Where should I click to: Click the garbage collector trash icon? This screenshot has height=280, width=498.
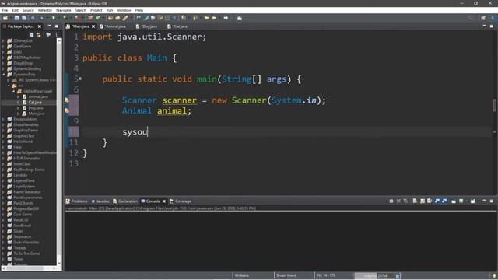(x=397, y=276)
